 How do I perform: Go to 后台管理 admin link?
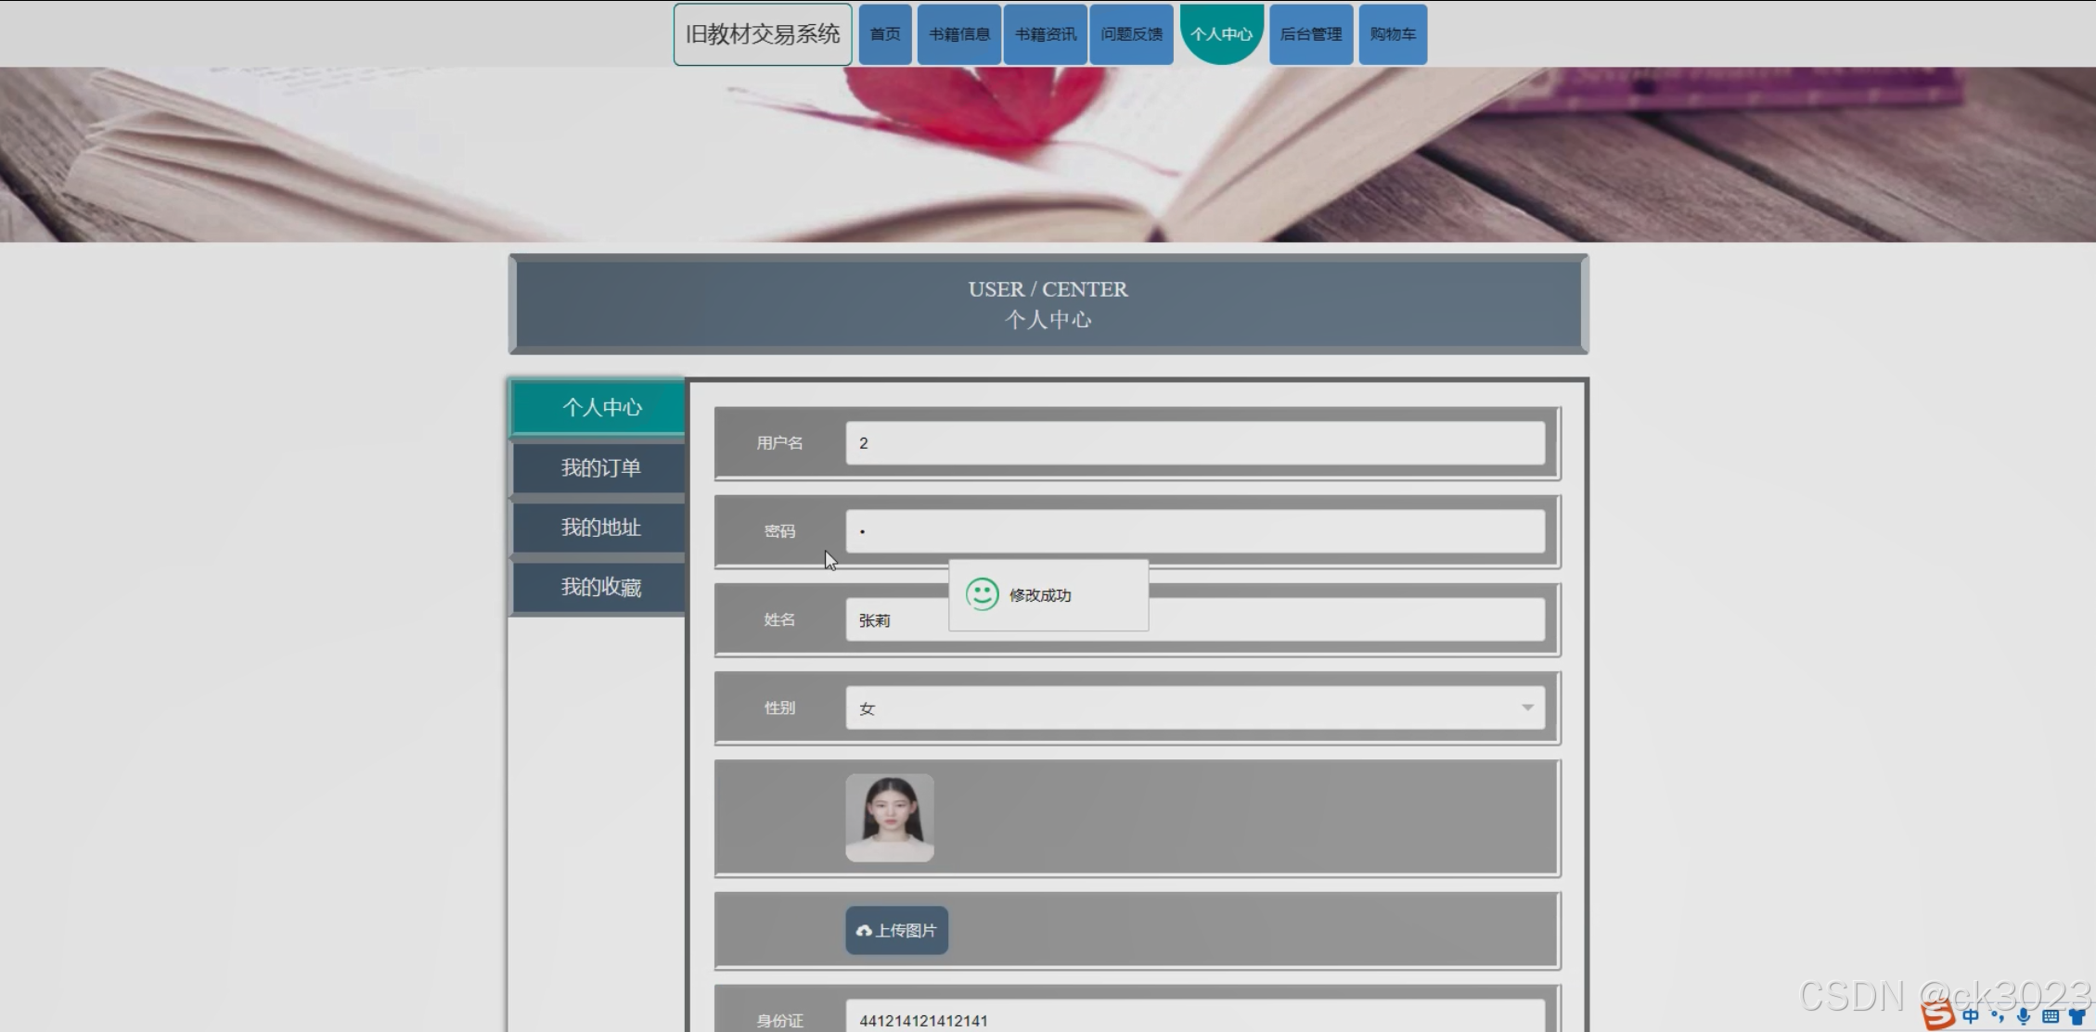tap(1310, 34)
